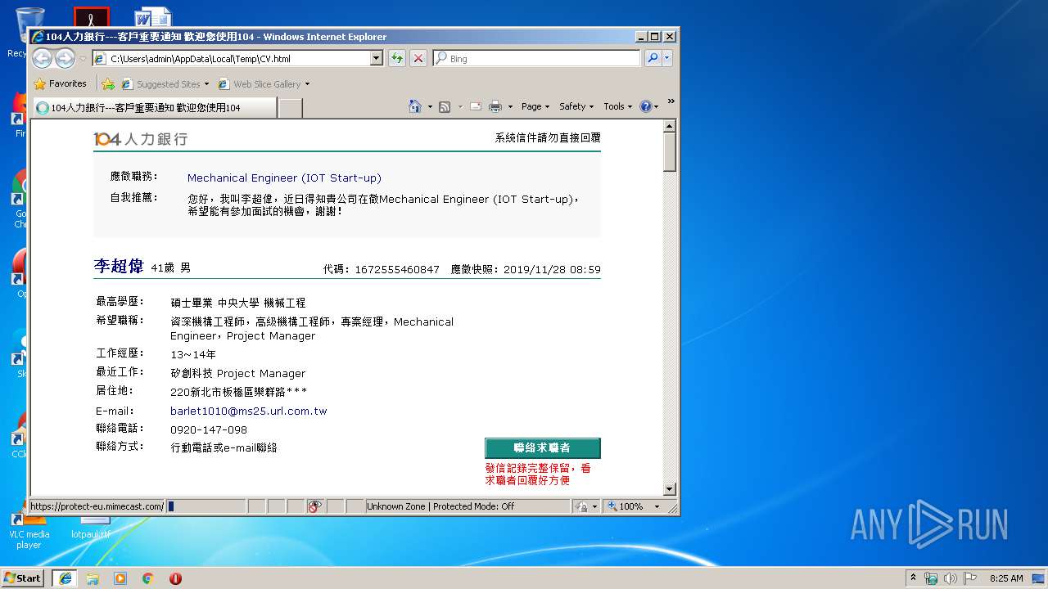Click the popup blocker status bar icon
This screenshot has height=589, width=1048.
click(x=314, y=506)
